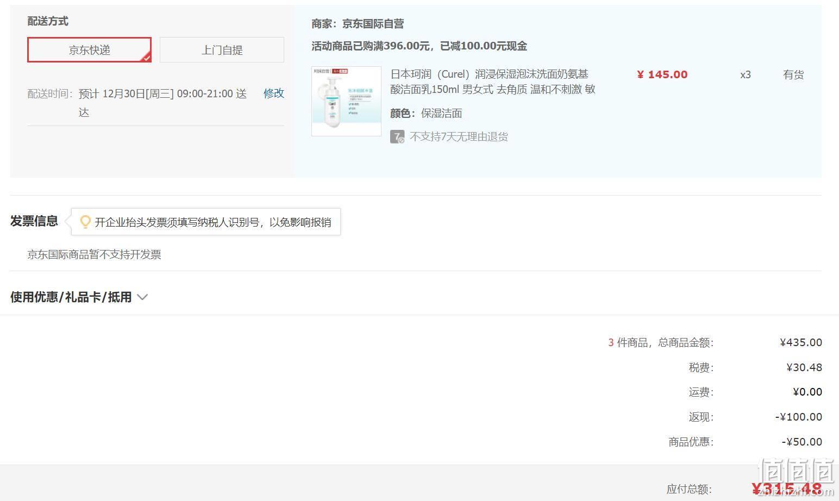The height and width of the screenshot is (501, 839).
Task: Click the 配送方式 section heading
Action: (48, 21)
